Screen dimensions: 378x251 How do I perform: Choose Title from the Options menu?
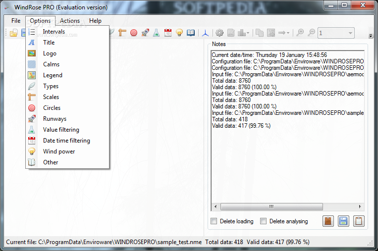(x=67, y=43)
